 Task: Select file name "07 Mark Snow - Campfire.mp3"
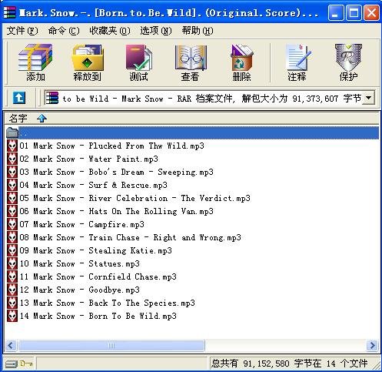pos(82,224)
